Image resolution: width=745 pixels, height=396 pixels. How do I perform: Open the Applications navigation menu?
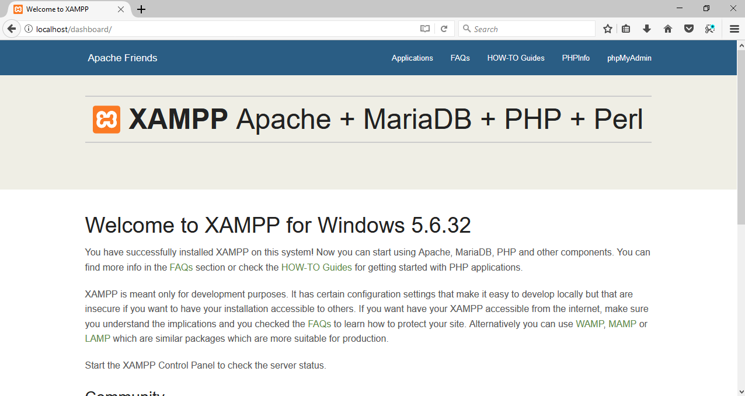click(x=412, y=58)
